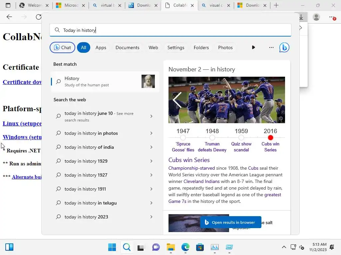Switch to the Web filter
Screen dimensions: 341x255
(x=153, y=47)
